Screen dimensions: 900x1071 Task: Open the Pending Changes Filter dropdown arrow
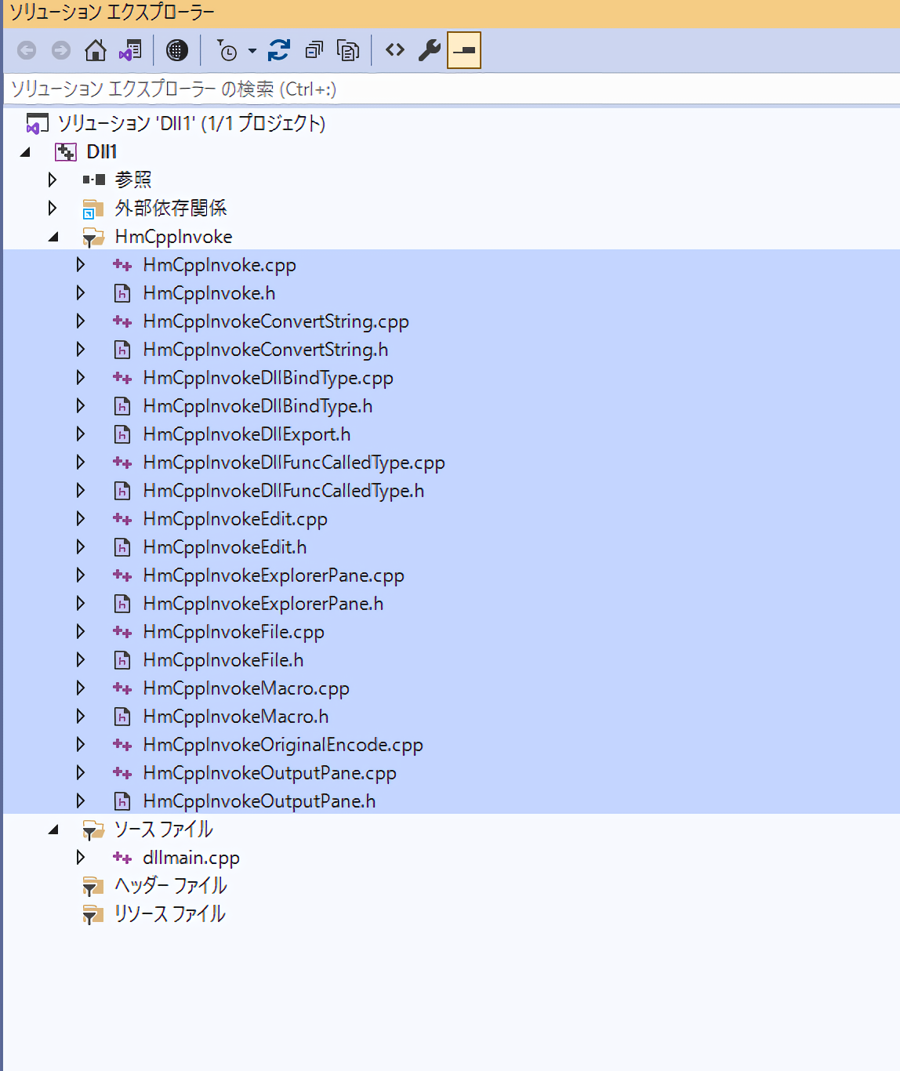[252, 52]
